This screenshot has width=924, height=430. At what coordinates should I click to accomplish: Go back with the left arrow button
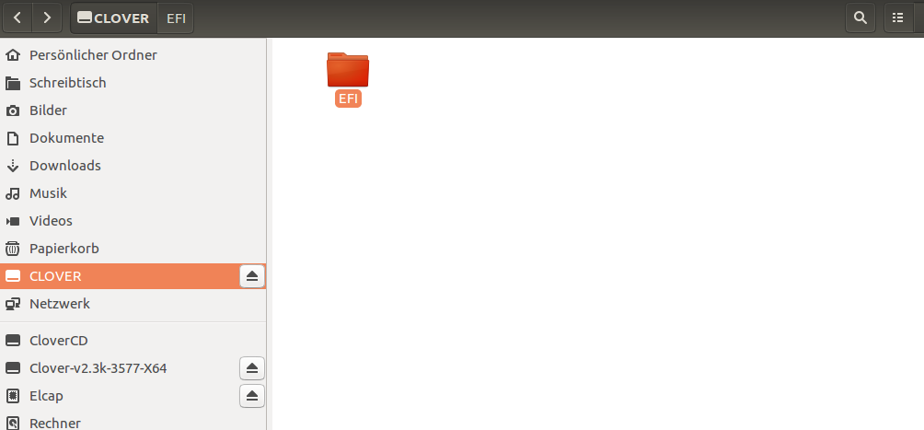tap(17, 17)
